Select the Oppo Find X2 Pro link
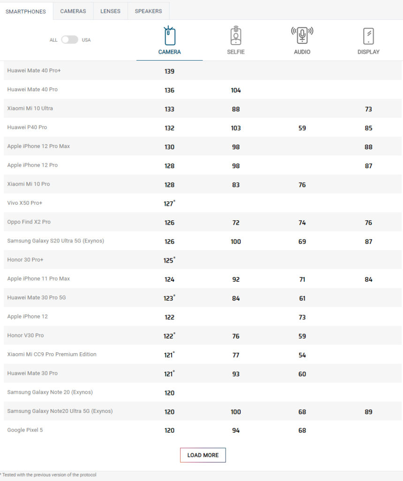 pos(29,222)
